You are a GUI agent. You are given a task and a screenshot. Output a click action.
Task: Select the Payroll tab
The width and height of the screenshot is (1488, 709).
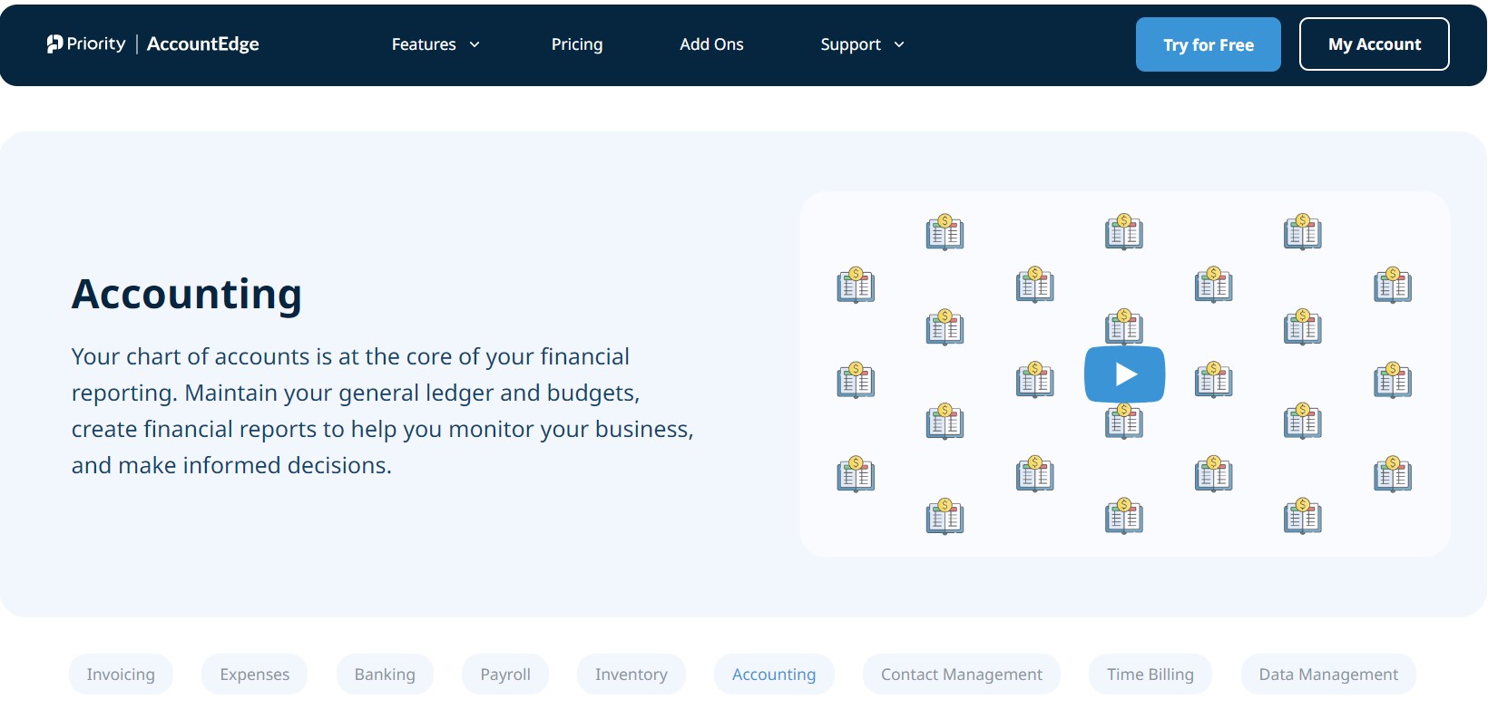tap(505, 675)
